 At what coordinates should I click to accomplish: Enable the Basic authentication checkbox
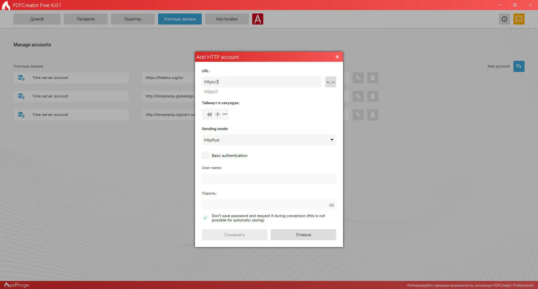[x=205, y=155]
